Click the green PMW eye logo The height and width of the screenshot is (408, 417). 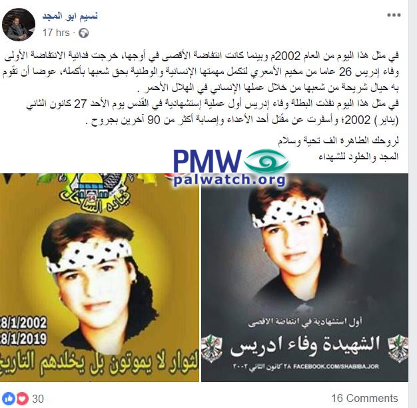coord(266,162)
